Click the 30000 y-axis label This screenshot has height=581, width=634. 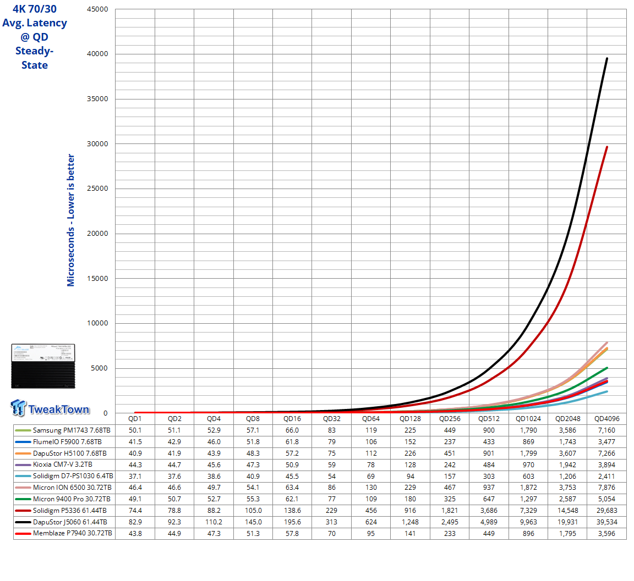point(97,143)
